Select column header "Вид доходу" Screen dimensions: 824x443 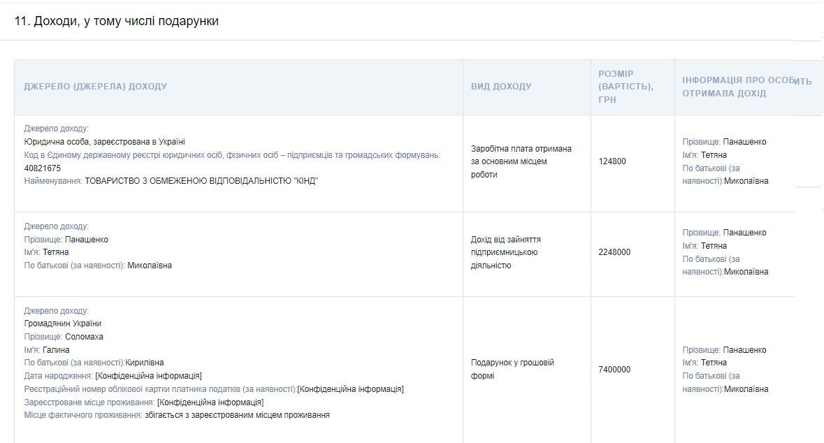pos(501,87)
